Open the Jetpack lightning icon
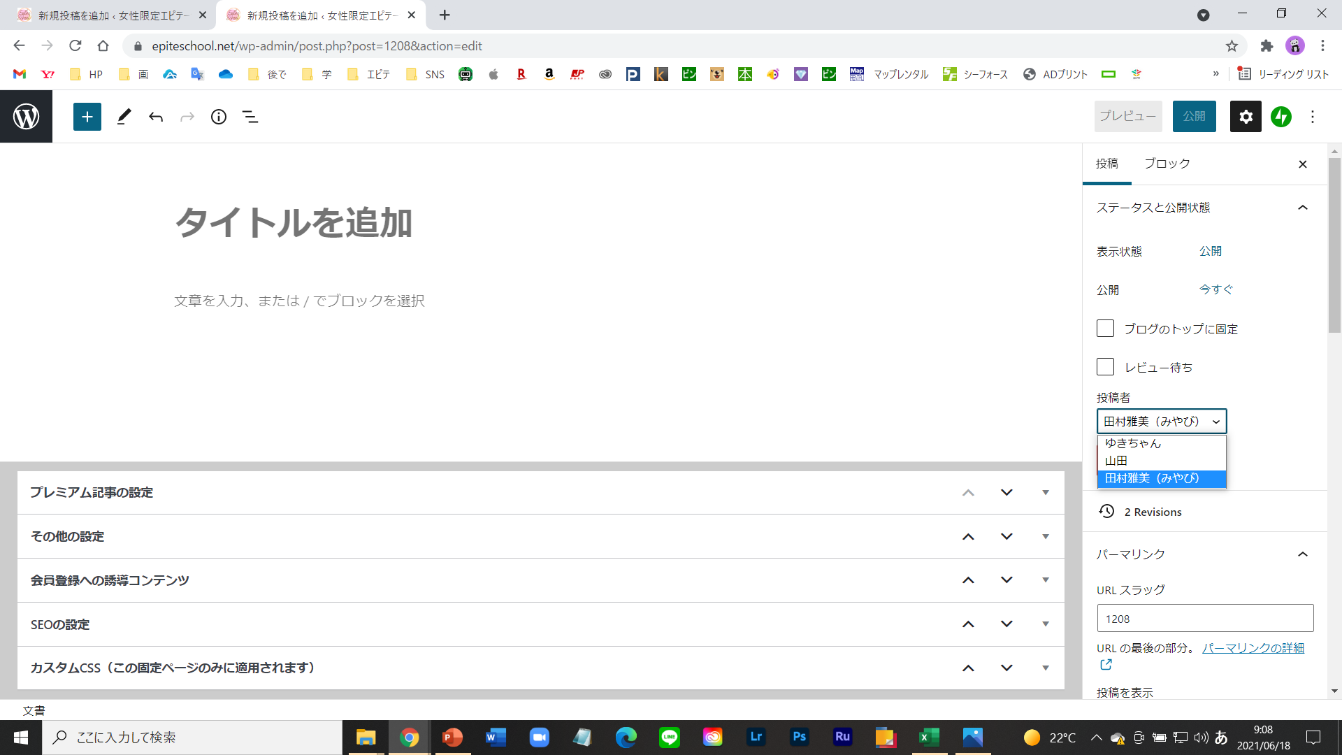 click(x=1280, y=117)
